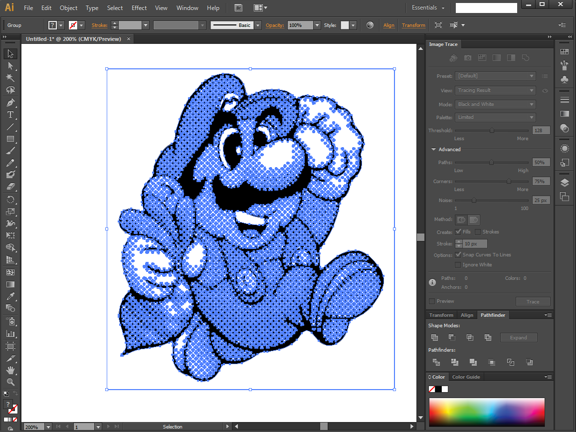The image size is (576, 432).
Task: Switch to the Color Guide tab
Action: [466, 377]
